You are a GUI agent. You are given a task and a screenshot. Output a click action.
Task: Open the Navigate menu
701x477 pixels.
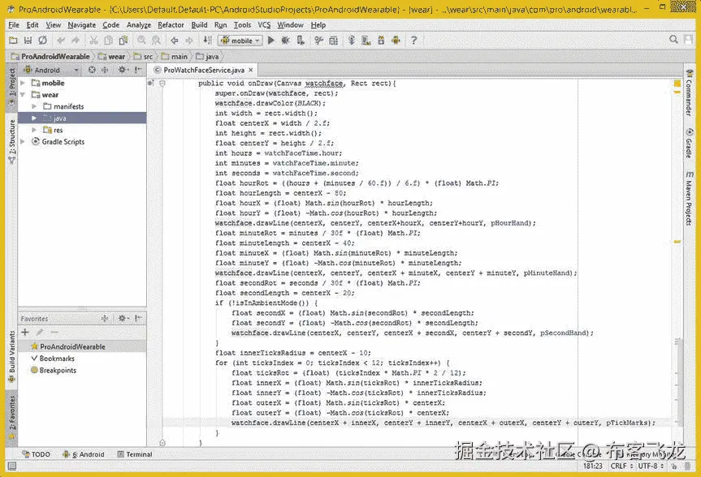click(x=82, y=25)
